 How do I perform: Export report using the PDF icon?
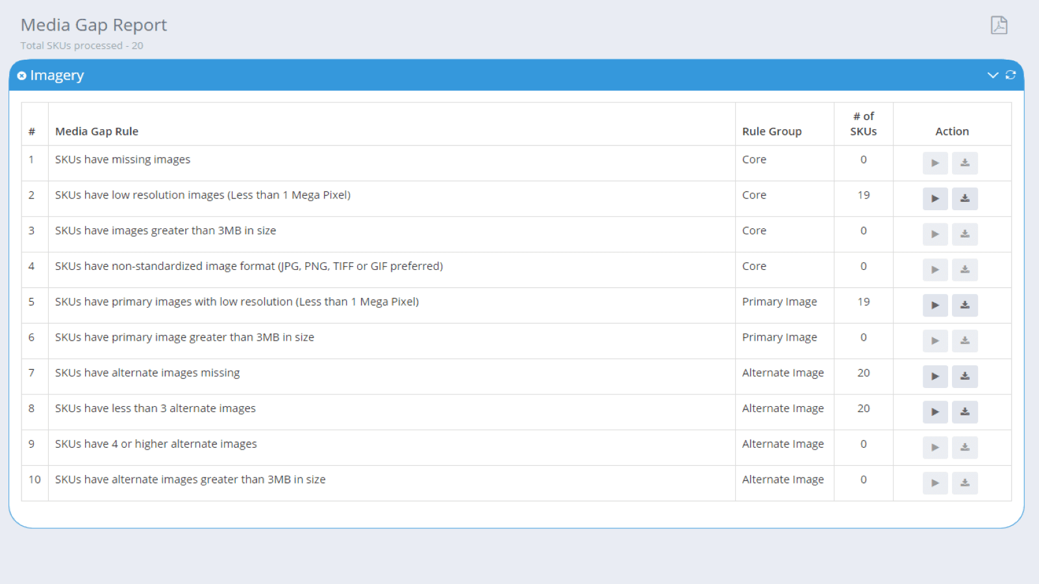click(x=999, y=25)
